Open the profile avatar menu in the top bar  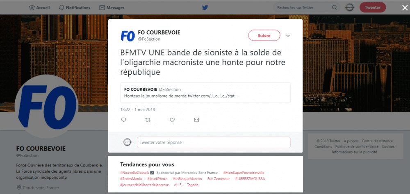(x=350, y=7)
